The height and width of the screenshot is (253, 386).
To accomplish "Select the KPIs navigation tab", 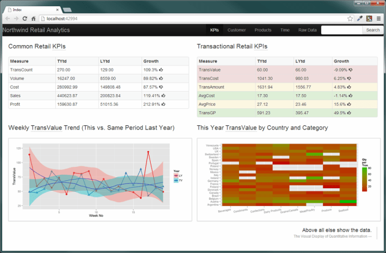I will tap(214, 30).
